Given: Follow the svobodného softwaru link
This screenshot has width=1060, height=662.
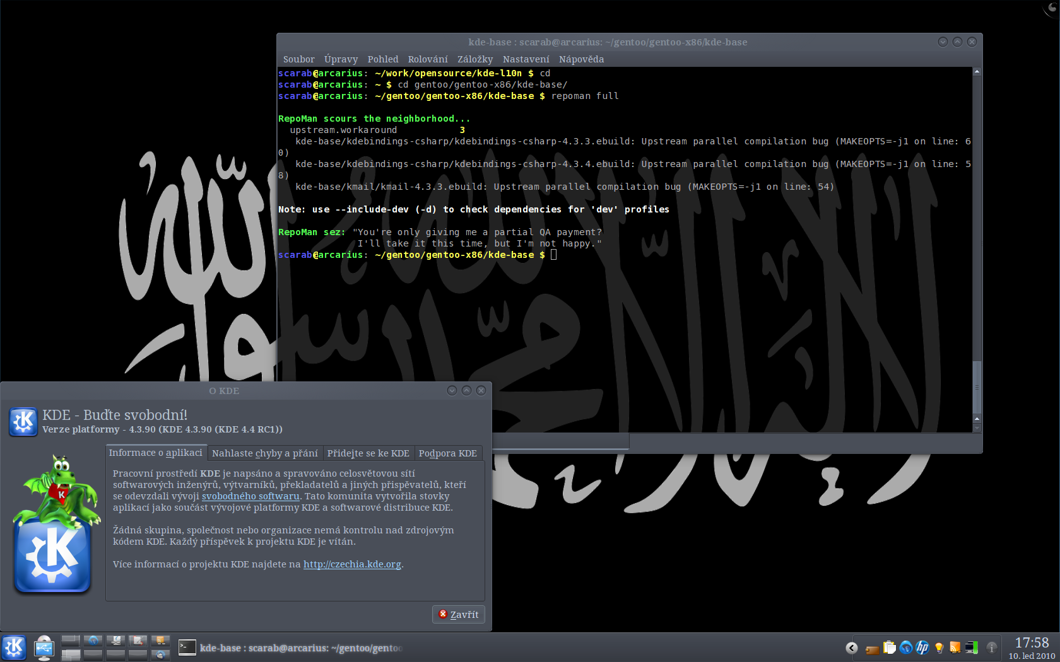Looking at the screenshot, I should [x=250, y=496].
